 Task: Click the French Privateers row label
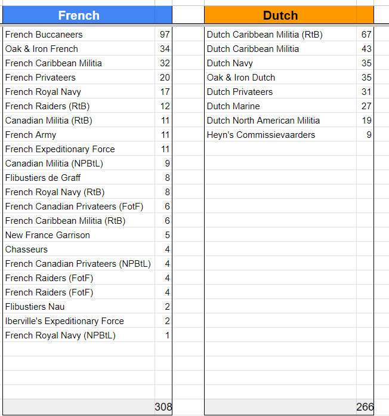click(x=40, y=78)
